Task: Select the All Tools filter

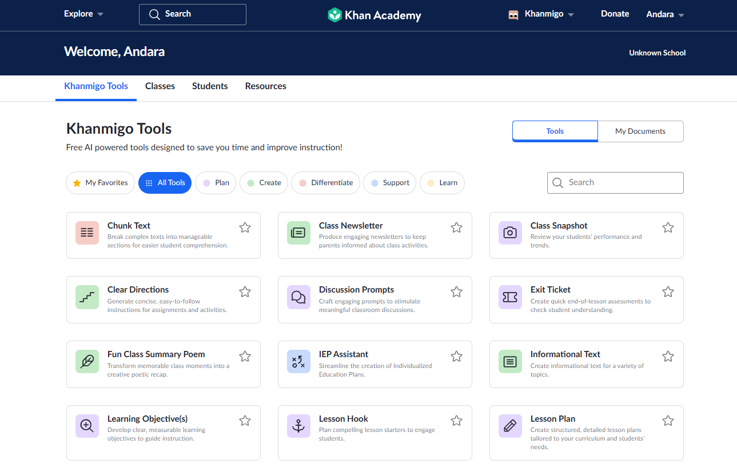Action: click(x=165, y=183)
